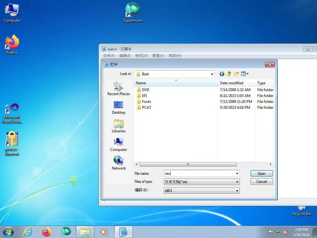Click date 7/13/2009 11:20 PM cell

pyautogui.click(x=236, y=102)
